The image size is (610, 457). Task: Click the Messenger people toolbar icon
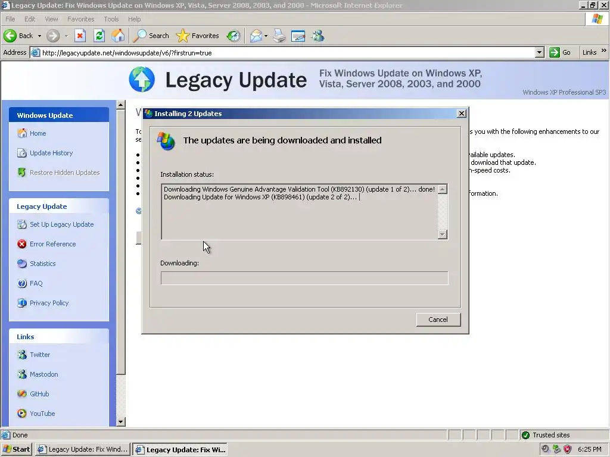(318, 36)
